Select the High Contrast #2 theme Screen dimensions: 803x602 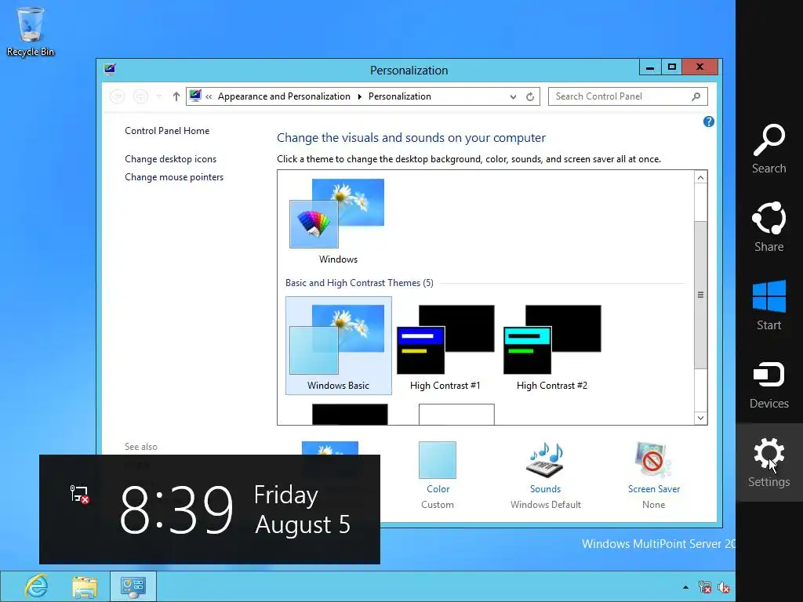click(x=551, y=346)
